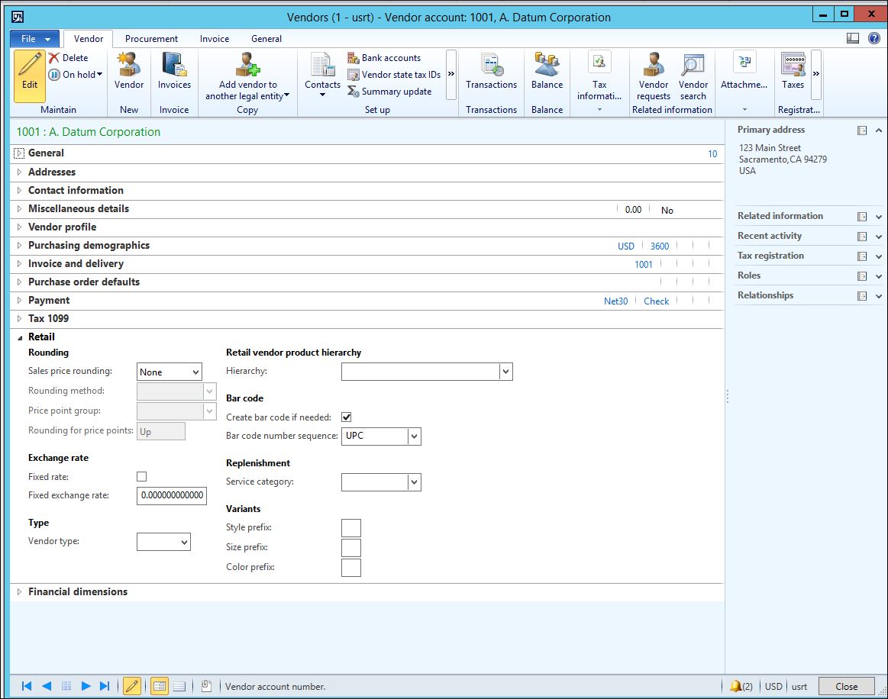Click the Net30 payment terms link
Image resolution: width=888 pixels, height=699 pixels.
click(615, 301)
